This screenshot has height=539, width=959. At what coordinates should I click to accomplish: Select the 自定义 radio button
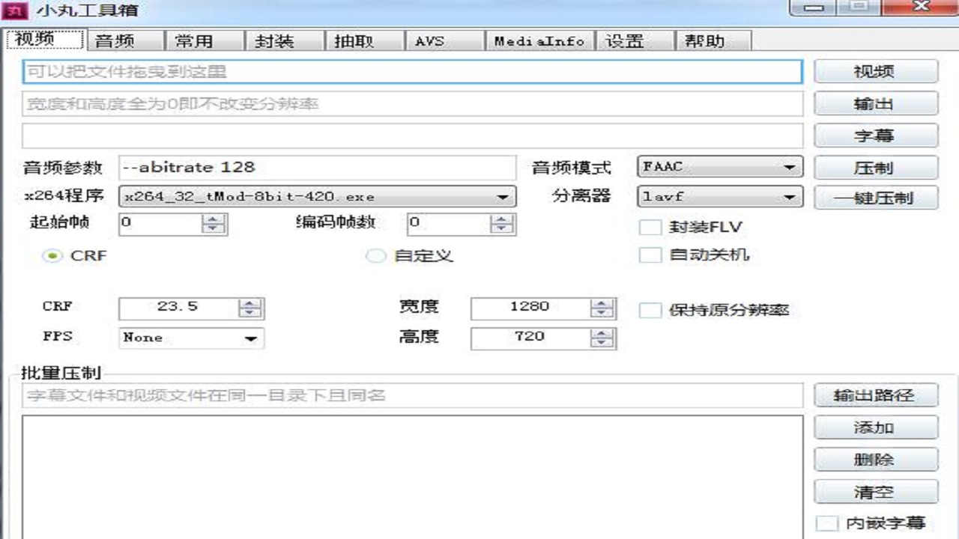[x=375, y=256]
